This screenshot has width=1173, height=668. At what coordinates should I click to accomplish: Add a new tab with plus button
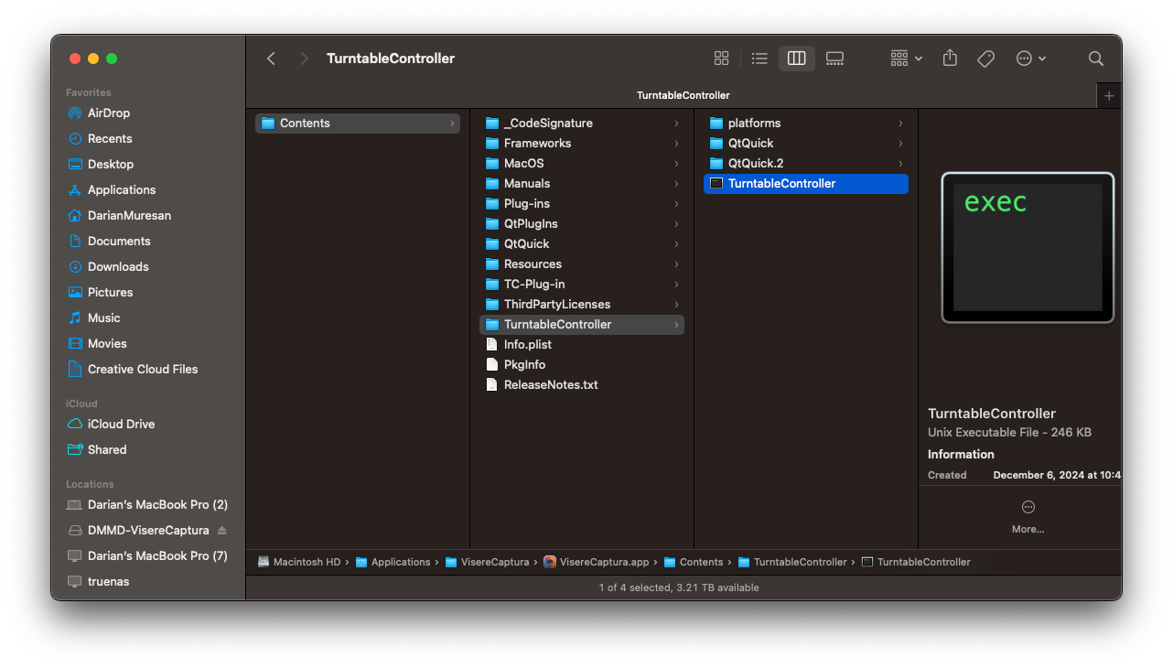click(x=1109, y=95)
